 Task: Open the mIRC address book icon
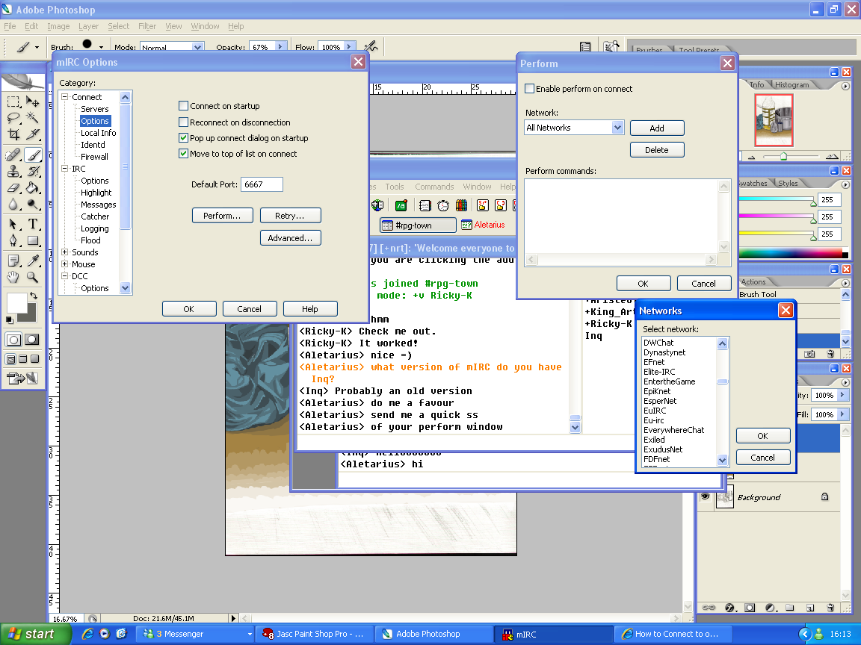[x=425, y=206]
